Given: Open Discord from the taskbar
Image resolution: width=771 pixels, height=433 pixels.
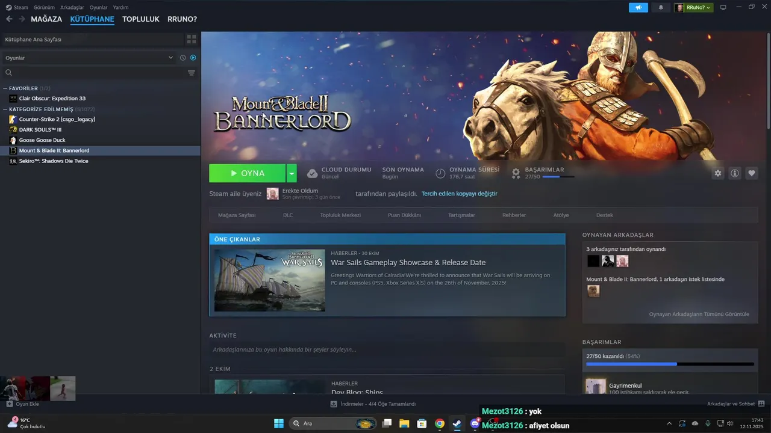Looking at the screenshot, I should (x=475, y=423).
